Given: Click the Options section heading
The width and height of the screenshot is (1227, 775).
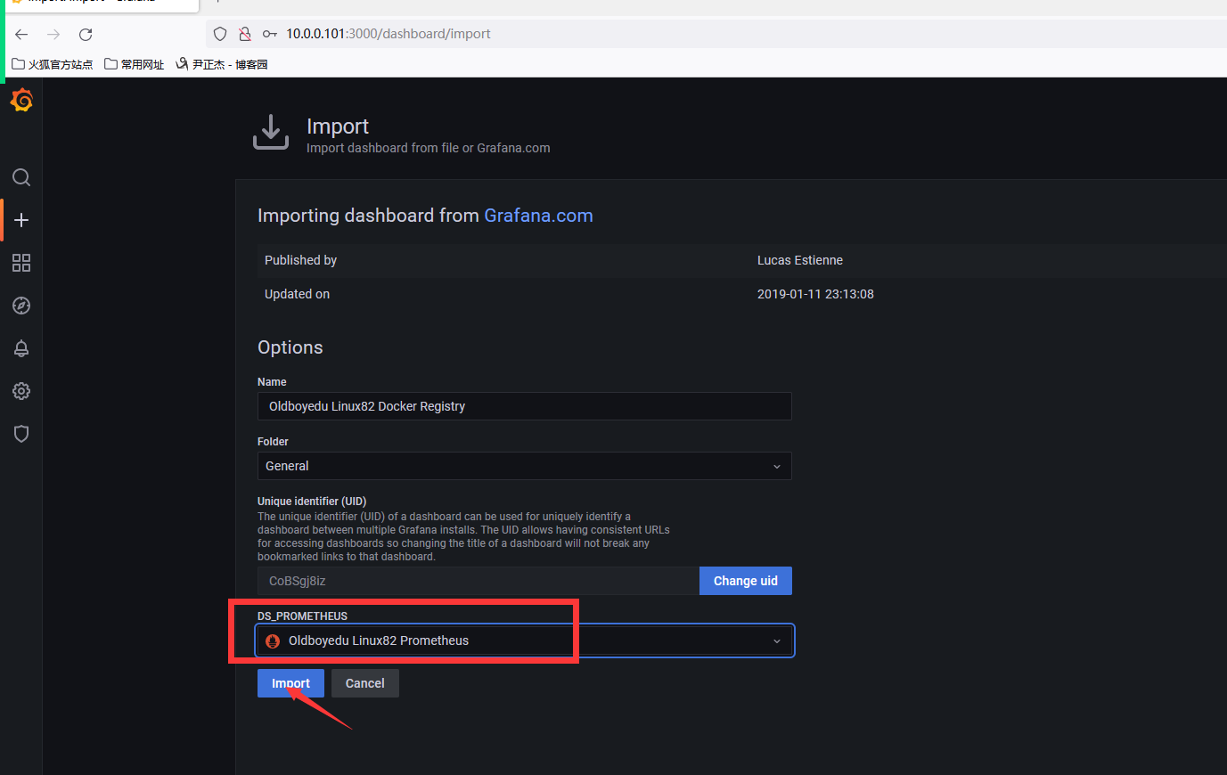Looking at the screenshot, I should point(290,347).
